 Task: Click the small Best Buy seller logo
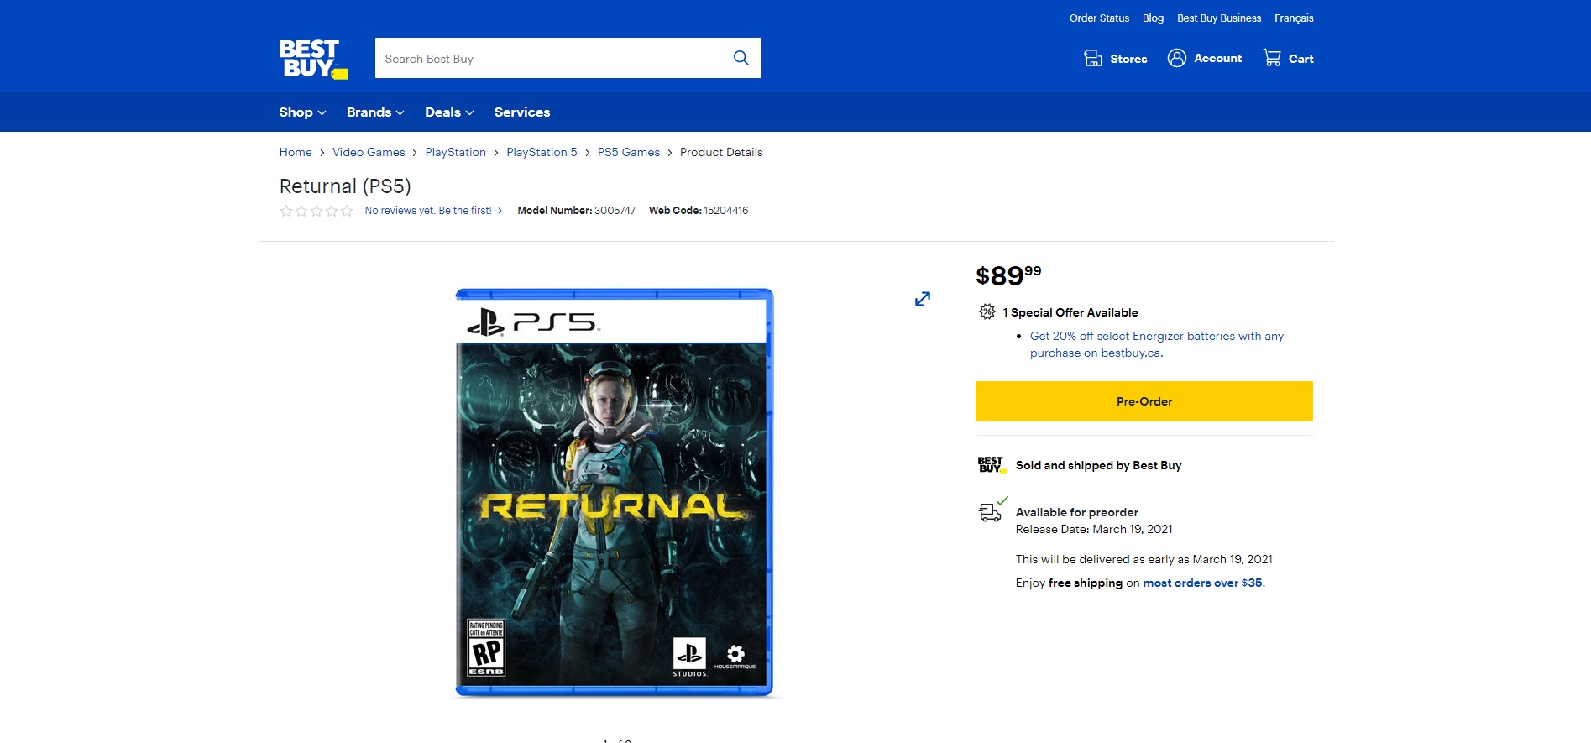(992, 465)
